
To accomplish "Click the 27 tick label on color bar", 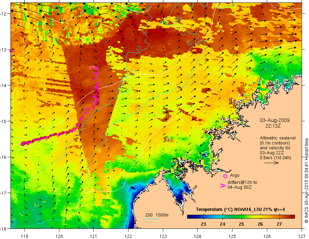I will 279,224.
